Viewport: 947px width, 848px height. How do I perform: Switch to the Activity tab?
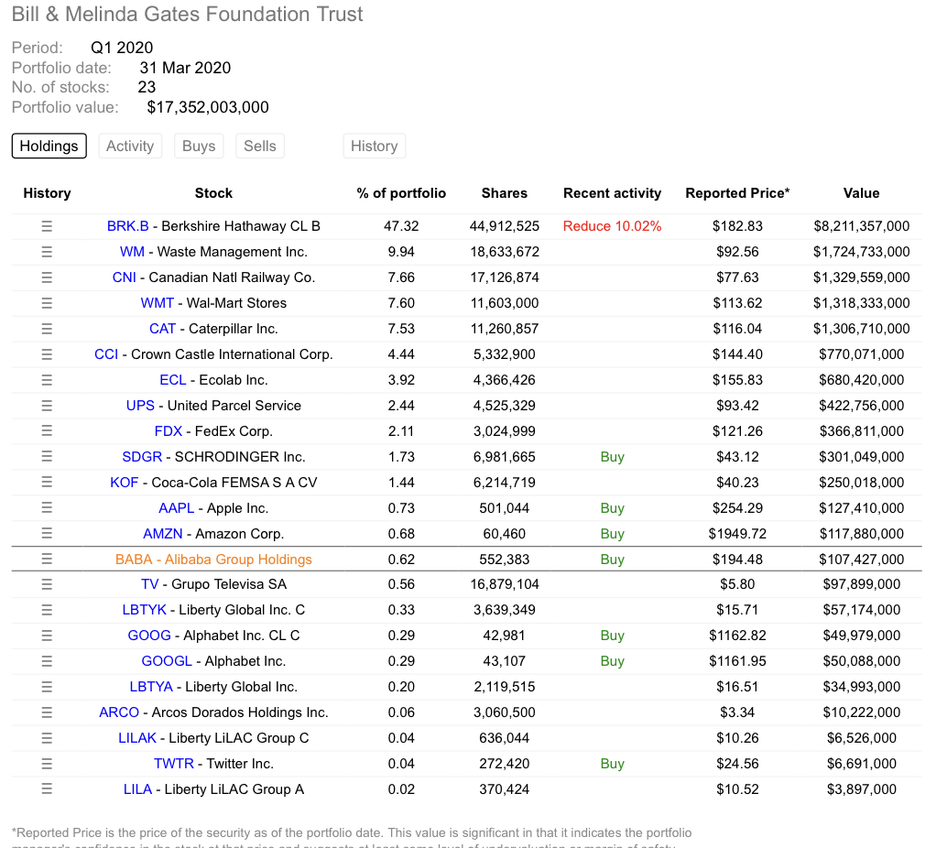point(130,147)
